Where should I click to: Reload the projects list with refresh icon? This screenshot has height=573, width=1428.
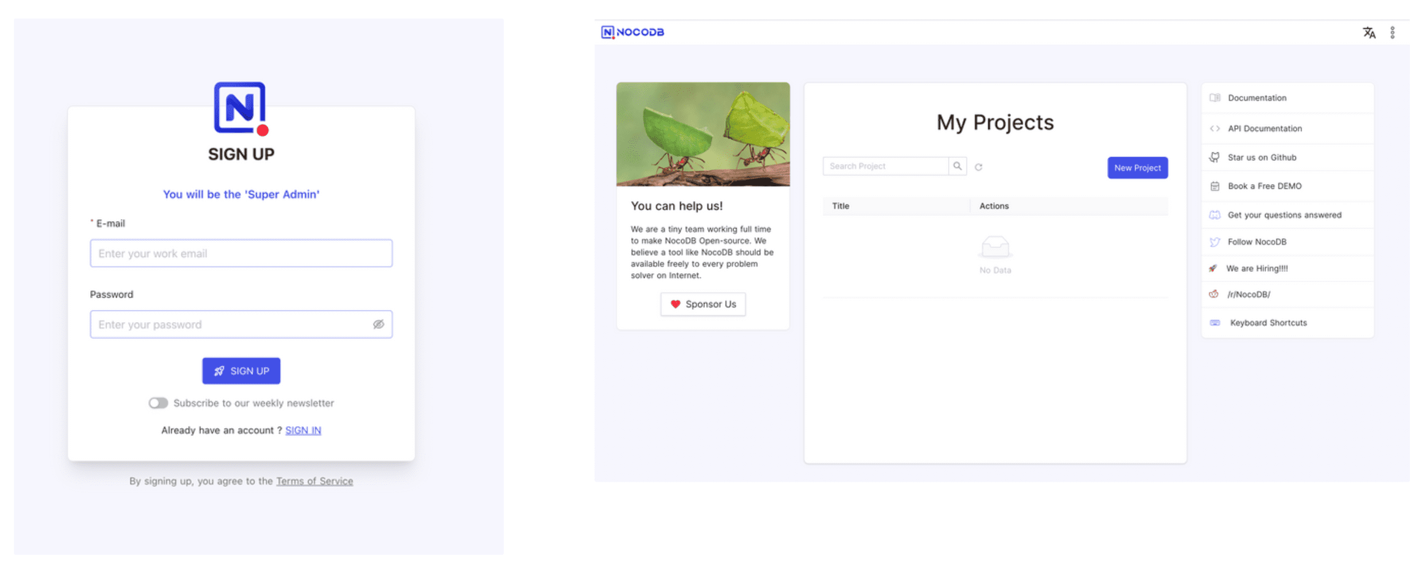tap(978, 167)
